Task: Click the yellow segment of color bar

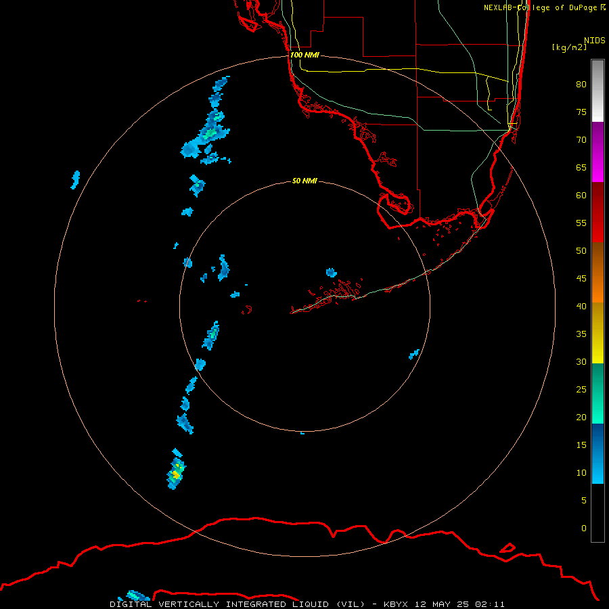Action: [x=597, y=333]
